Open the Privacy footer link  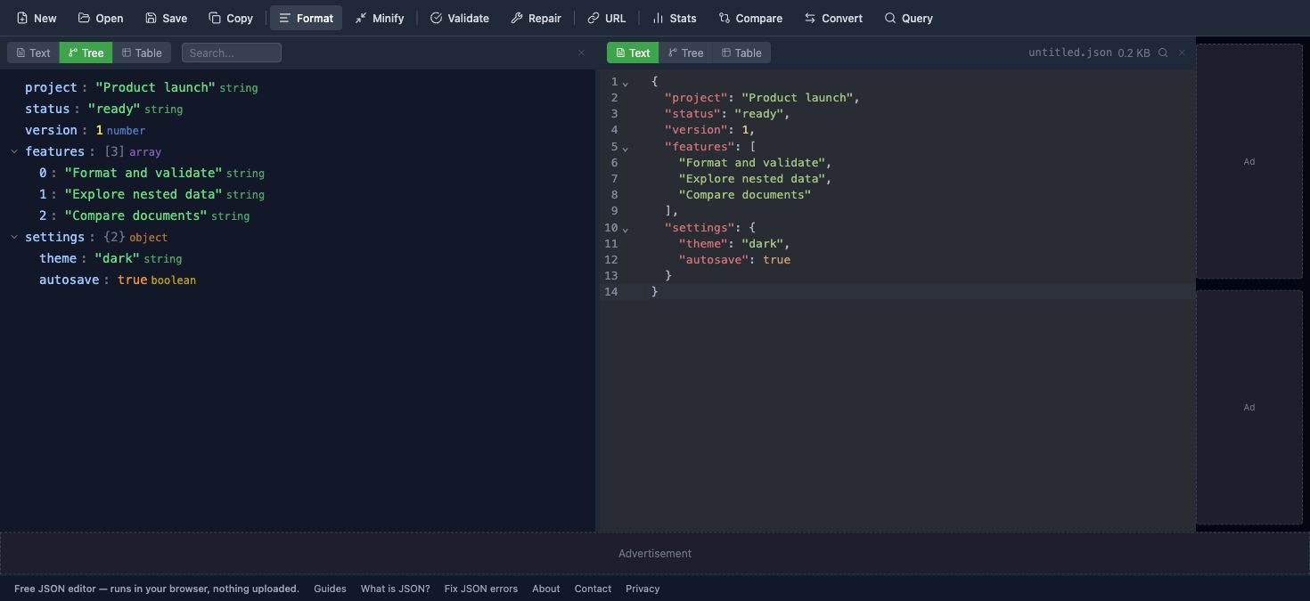coord(643,589)
